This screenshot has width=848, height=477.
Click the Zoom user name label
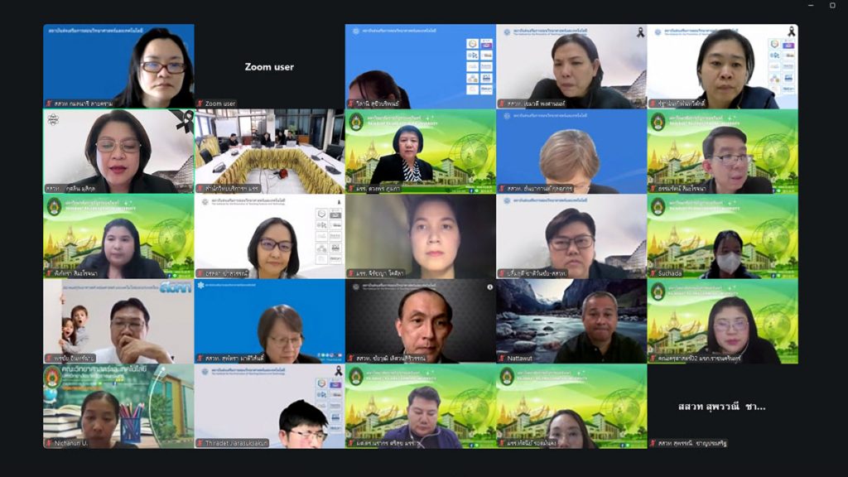220,104
